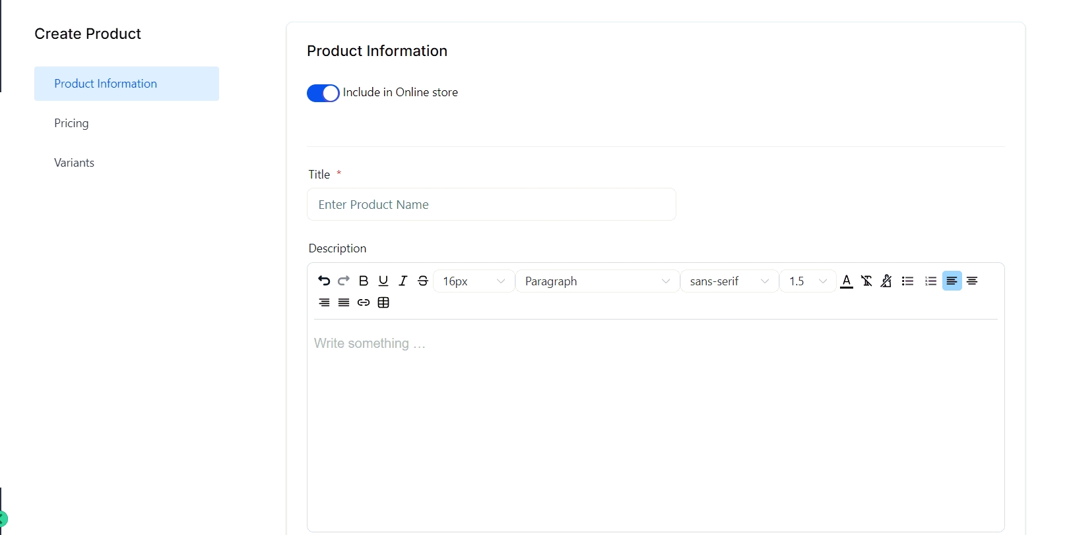1069x535 pixels.
Task: Clear text formatting with the eraser icon
Action: (866, 281)
